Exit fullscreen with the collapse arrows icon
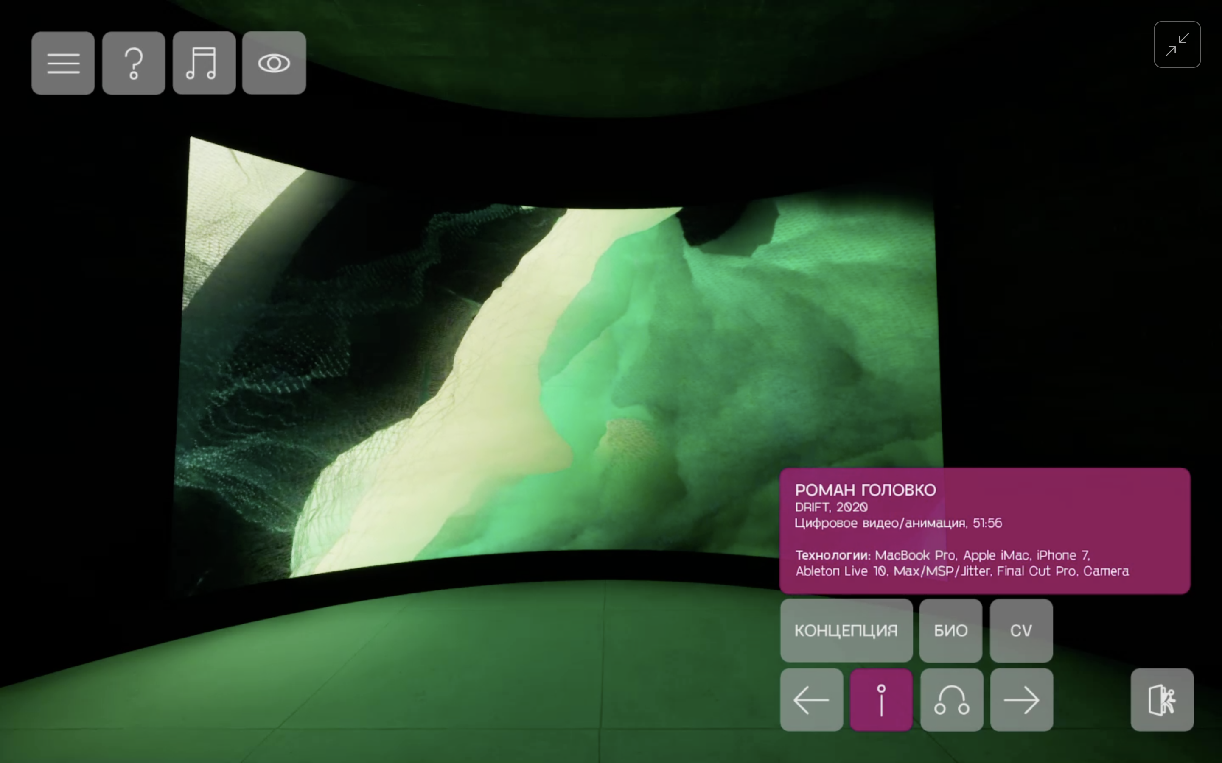The height and width of the screenshot is (763, 1222). tap(1177, 45)
